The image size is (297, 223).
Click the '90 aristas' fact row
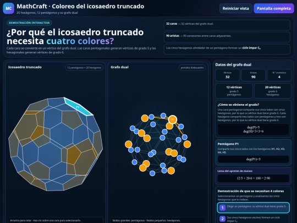pos(227,37)
